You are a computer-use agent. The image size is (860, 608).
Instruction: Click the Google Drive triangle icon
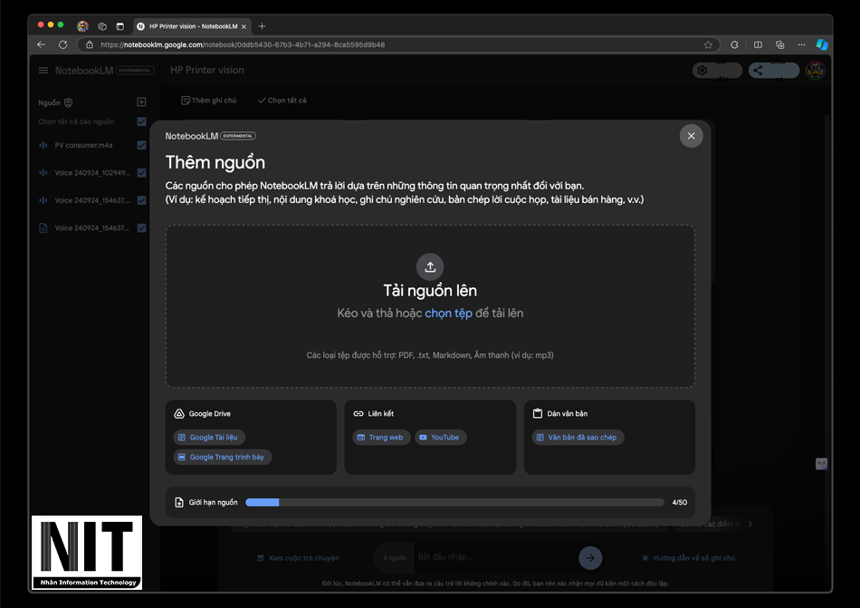[x=179, y=414]
